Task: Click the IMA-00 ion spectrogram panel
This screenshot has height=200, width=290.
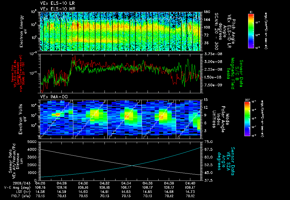Action: coord(120,119)
